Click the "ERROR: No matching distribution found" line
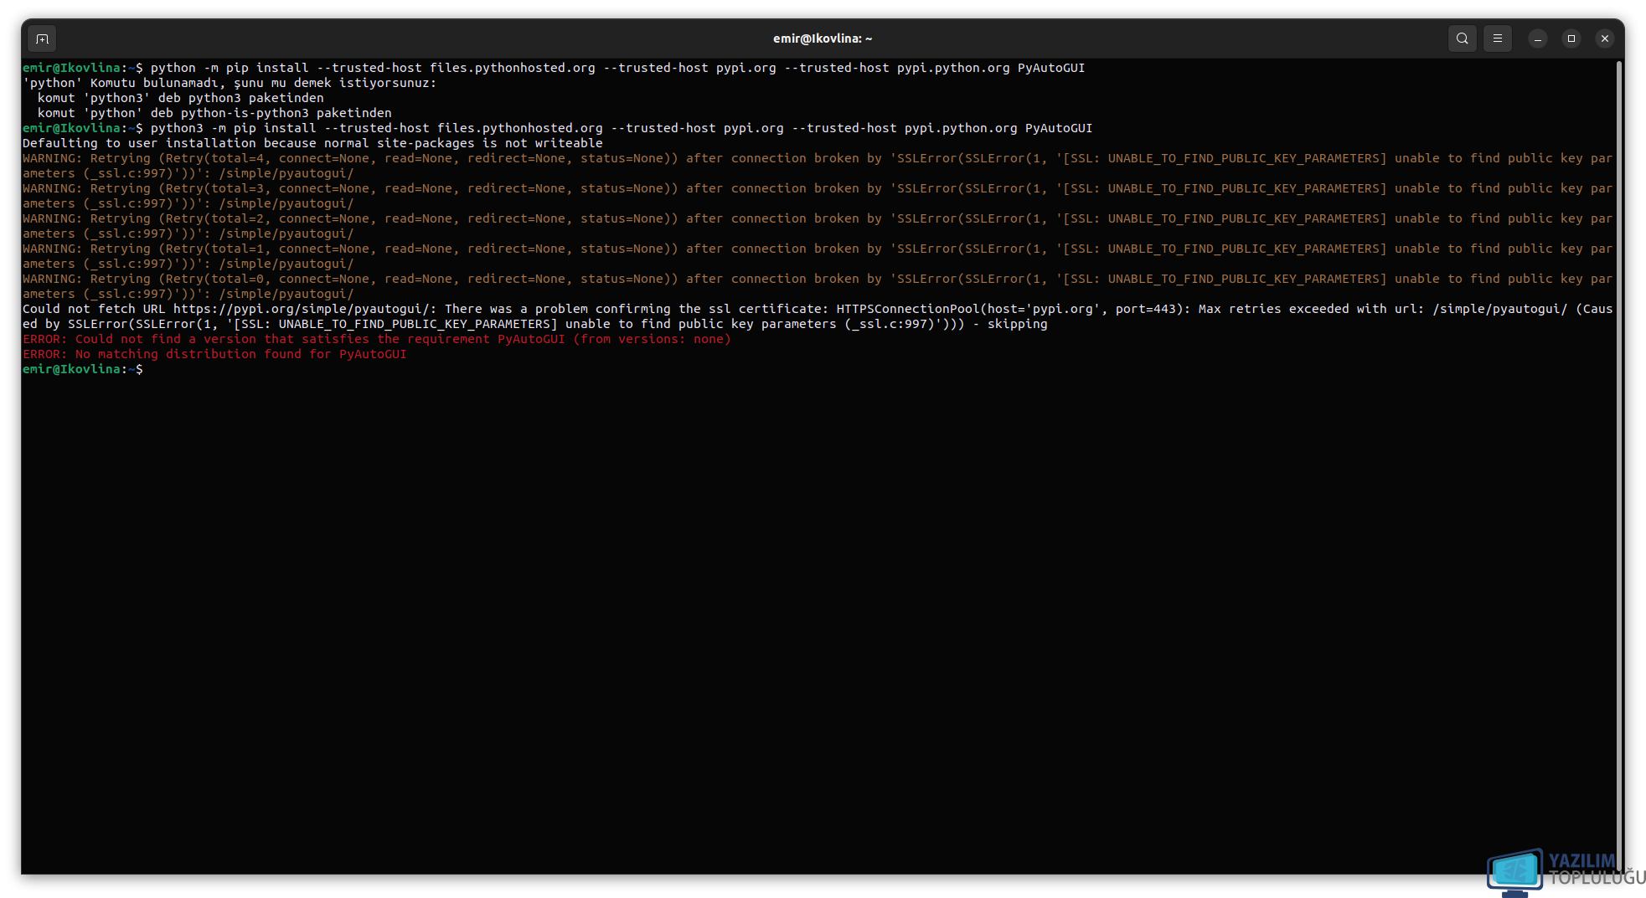The height and width of the screenshot is (898, 1646). (214, 354)
